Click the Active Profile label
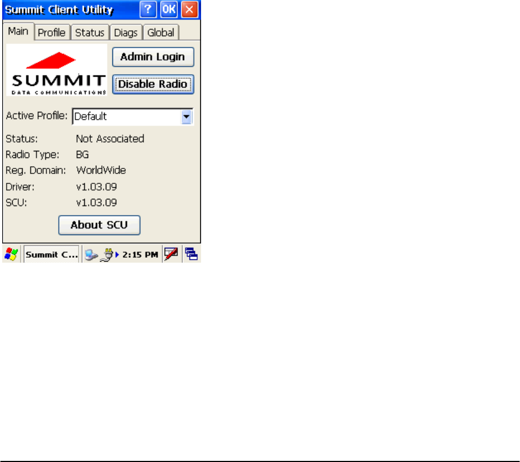 tap(36, 116)
